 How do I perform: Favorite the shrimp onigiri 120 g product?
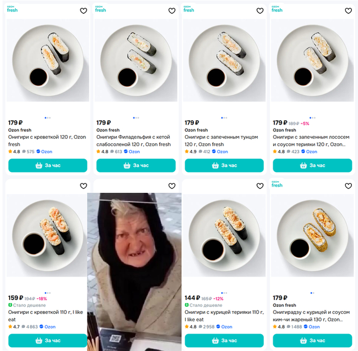point(83,11)
